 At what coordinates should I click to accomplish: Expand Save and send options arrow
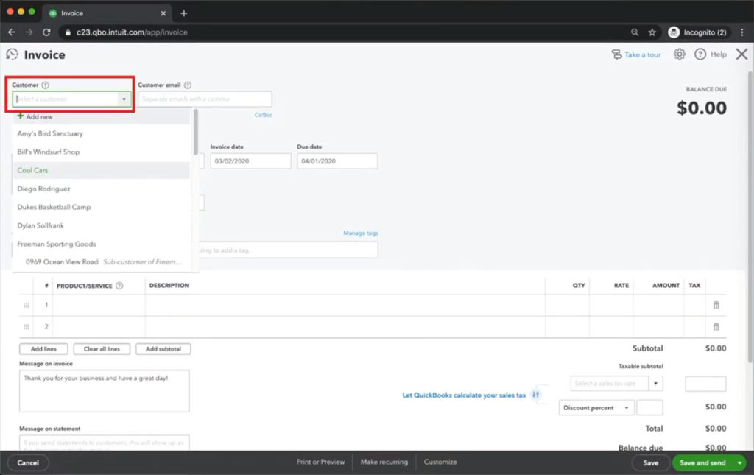coord(739,463)
